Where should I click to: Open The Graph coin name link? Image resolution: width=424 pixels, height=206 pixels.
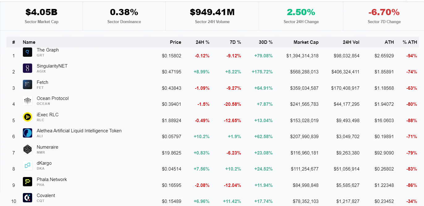pos(48,50)
